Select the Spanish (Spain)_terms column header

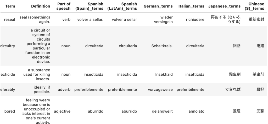click(89, 6)
